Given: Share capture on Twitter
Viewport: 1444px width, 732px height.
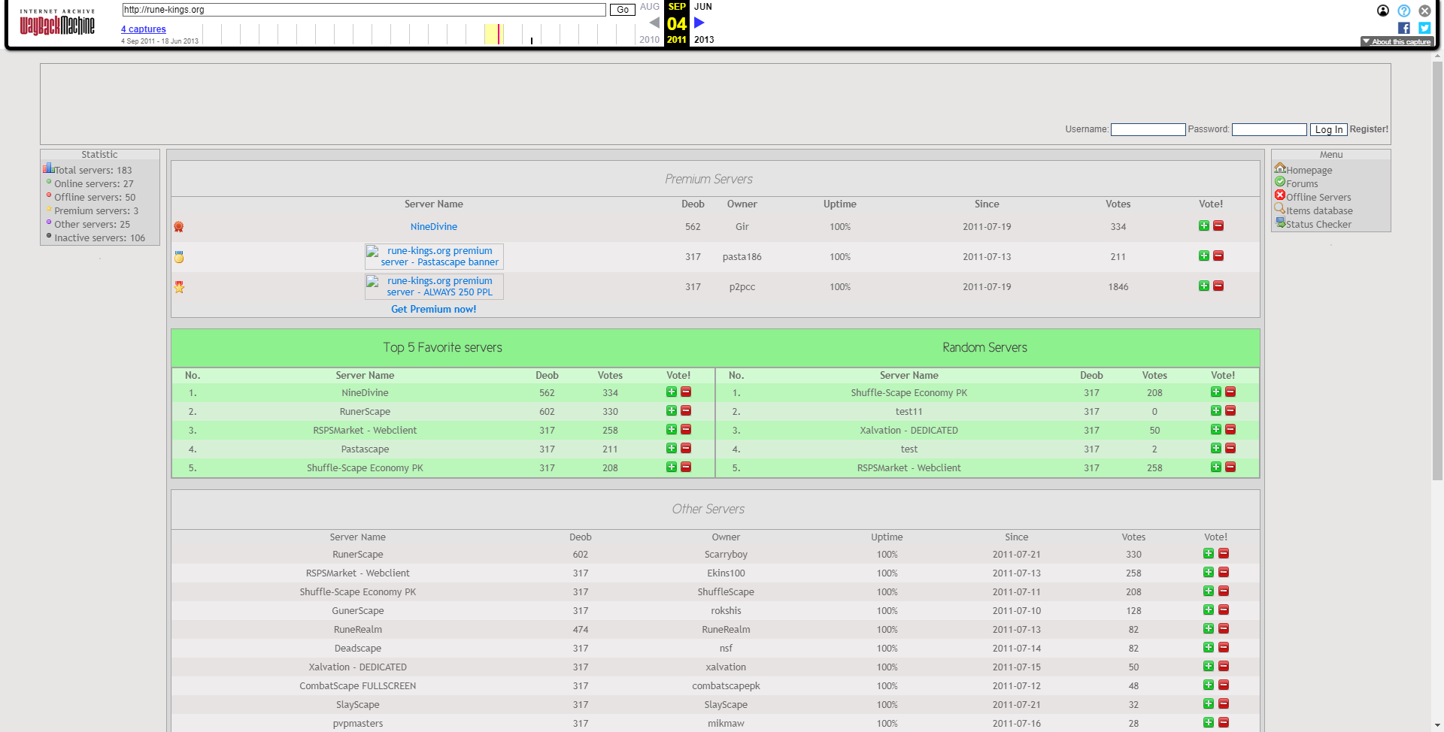Looking at the screenshot, I should [x=1424, y=28].
